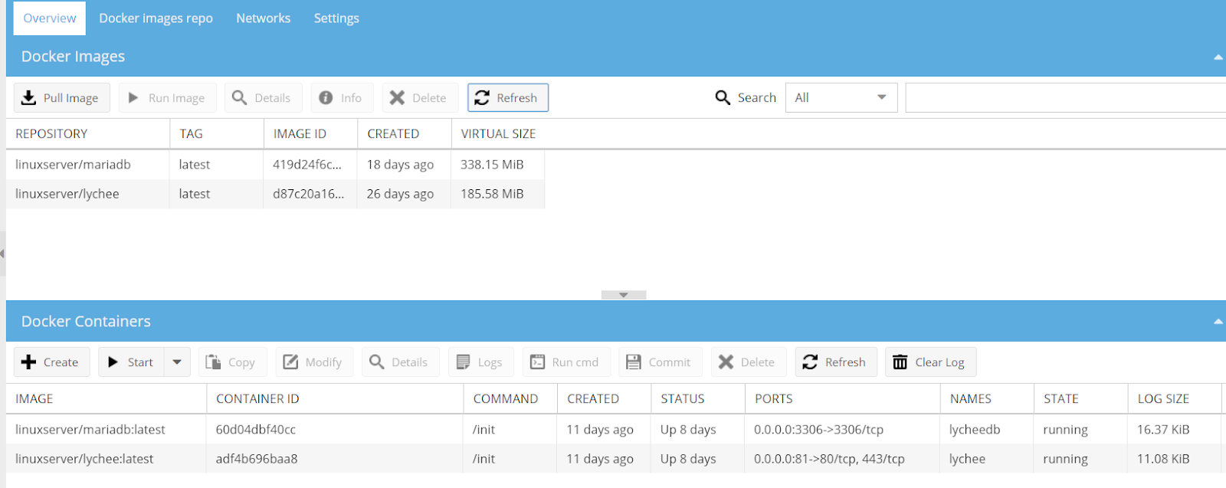Screen dimensions: 1226x488
Task: Open the Docker images repo tab
Action: (156, 18)
